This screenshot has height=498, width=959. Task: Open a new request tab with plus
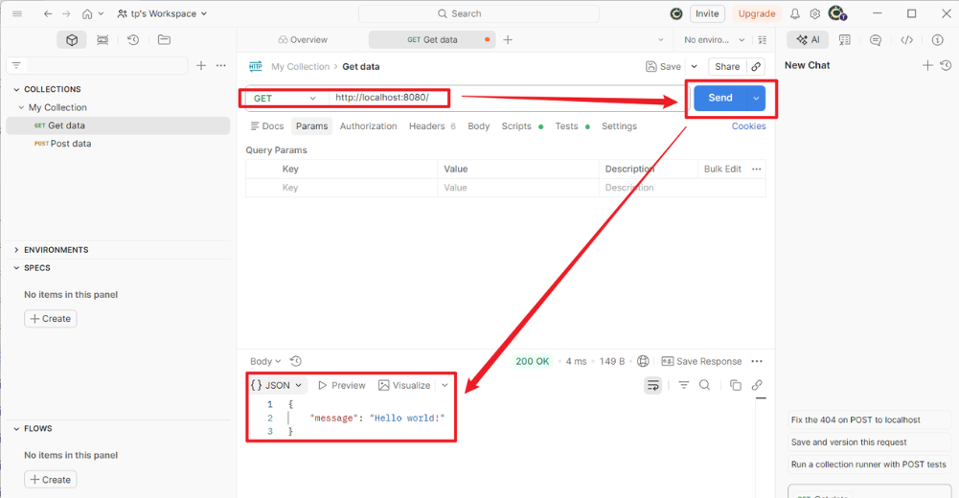508,39
